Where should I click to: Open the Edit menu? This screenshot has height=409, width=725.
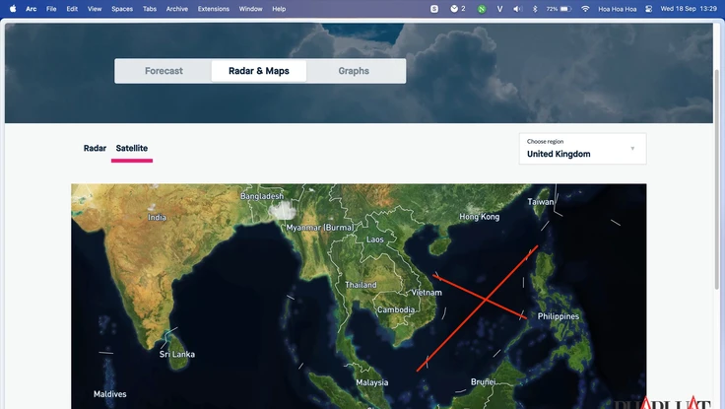click(x=72, y=9)
